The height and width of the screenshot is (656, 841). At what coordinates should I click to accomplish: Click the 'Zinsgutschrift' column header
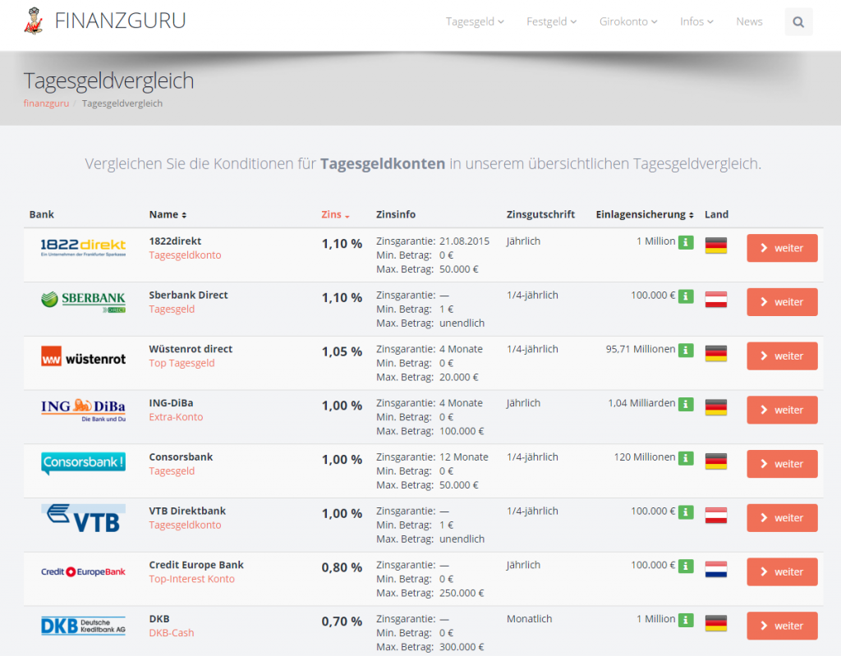click(x=540, y=214)
